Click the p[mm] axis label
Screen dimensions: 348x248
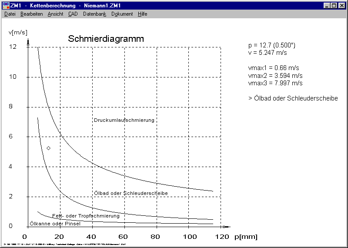[x=246, y=237]
